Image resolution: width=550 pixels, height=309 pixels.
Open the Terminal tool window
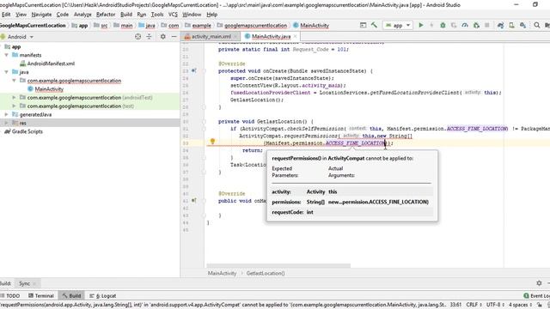pos(41,295)
